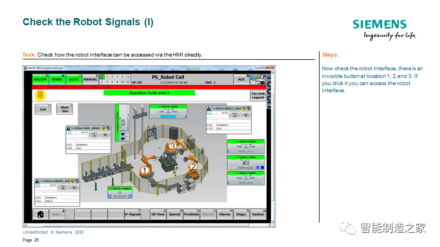
Task: Click the ID button in CONV001_GRA panel
Action: (x=74, y=188)
